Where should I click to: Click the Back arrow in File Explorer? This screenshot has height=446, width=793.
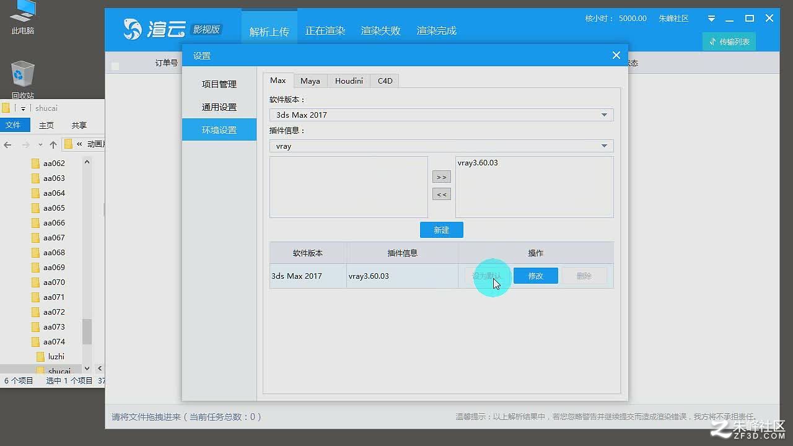7,144
